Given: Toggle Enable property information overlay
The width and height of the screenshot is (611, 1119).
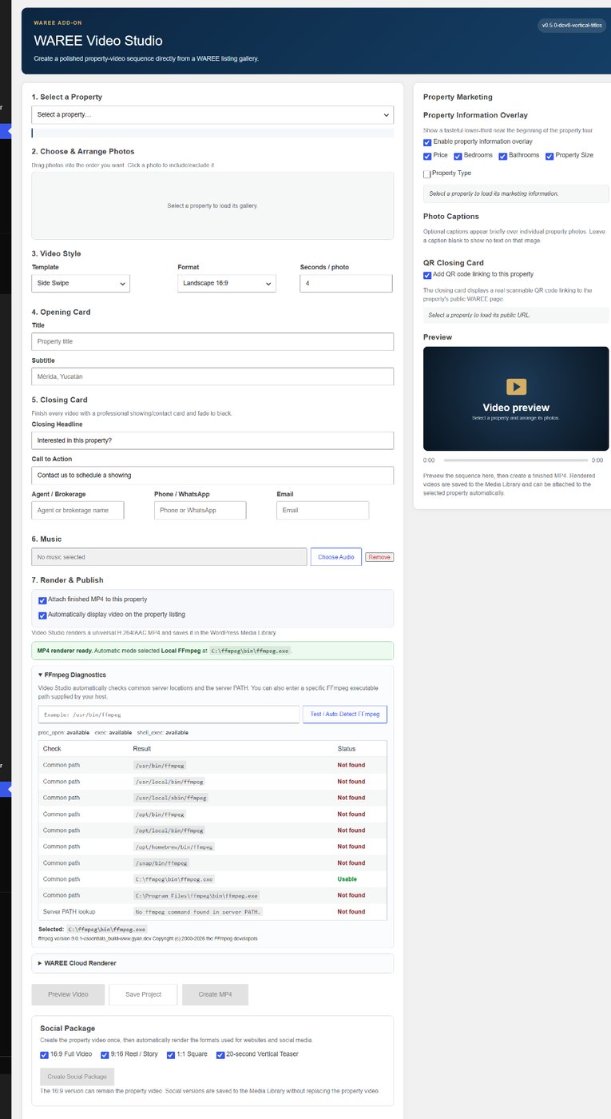Looking at the screenshot, I should 427,142.
